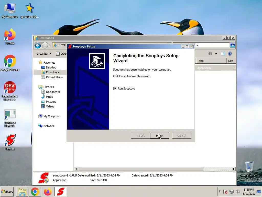The height and width of the screenshot is (197, 262).
Task: Open Souptoys Playsets desktop shortcut
Action: pos(10,118)
